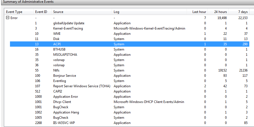The image size is (254, 127).
Task: Sort by 24 hours column header
Action: click(x=220, y=12)
